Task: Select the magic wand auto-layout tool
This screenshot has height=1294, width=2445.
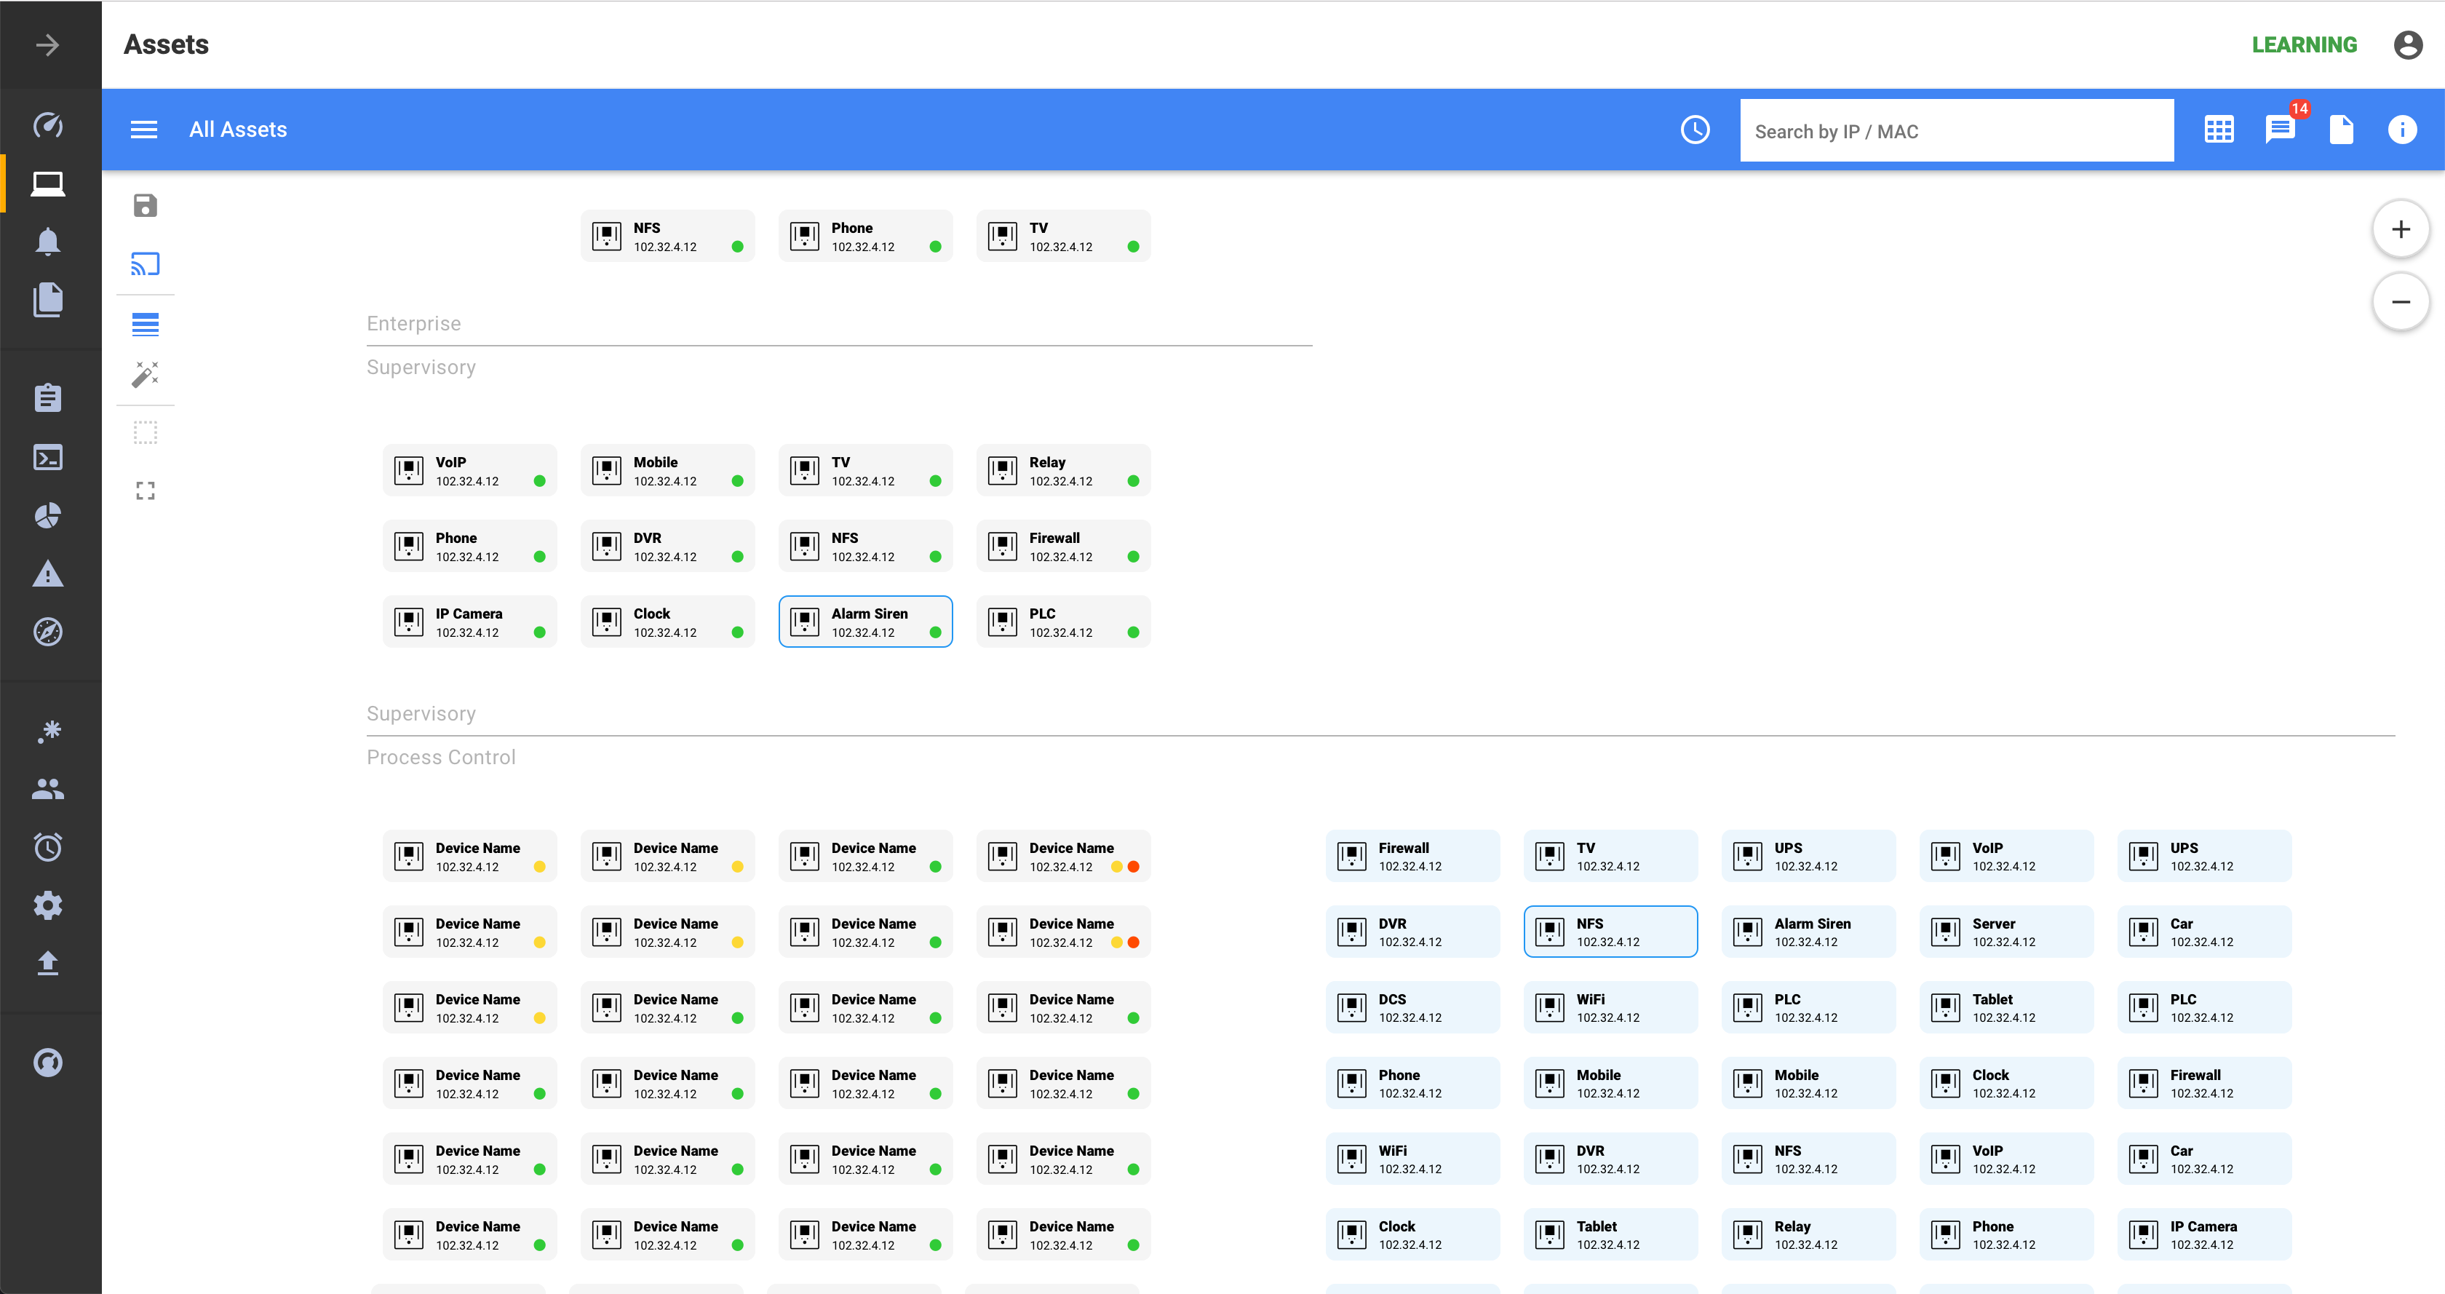Action: point(146,374)
